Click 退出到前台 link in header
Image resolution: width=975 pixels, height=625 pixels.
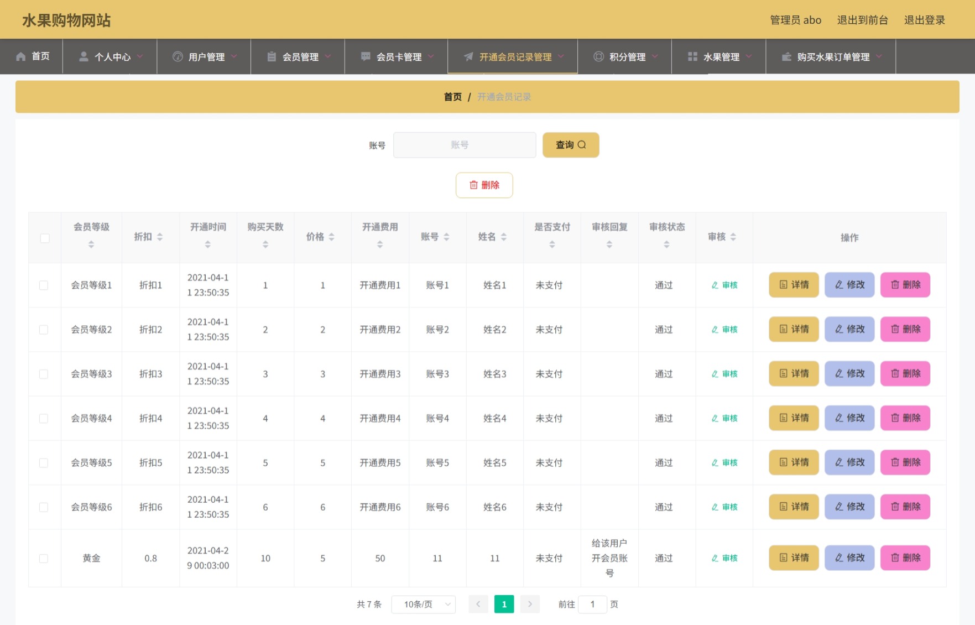tap(862, 20)
